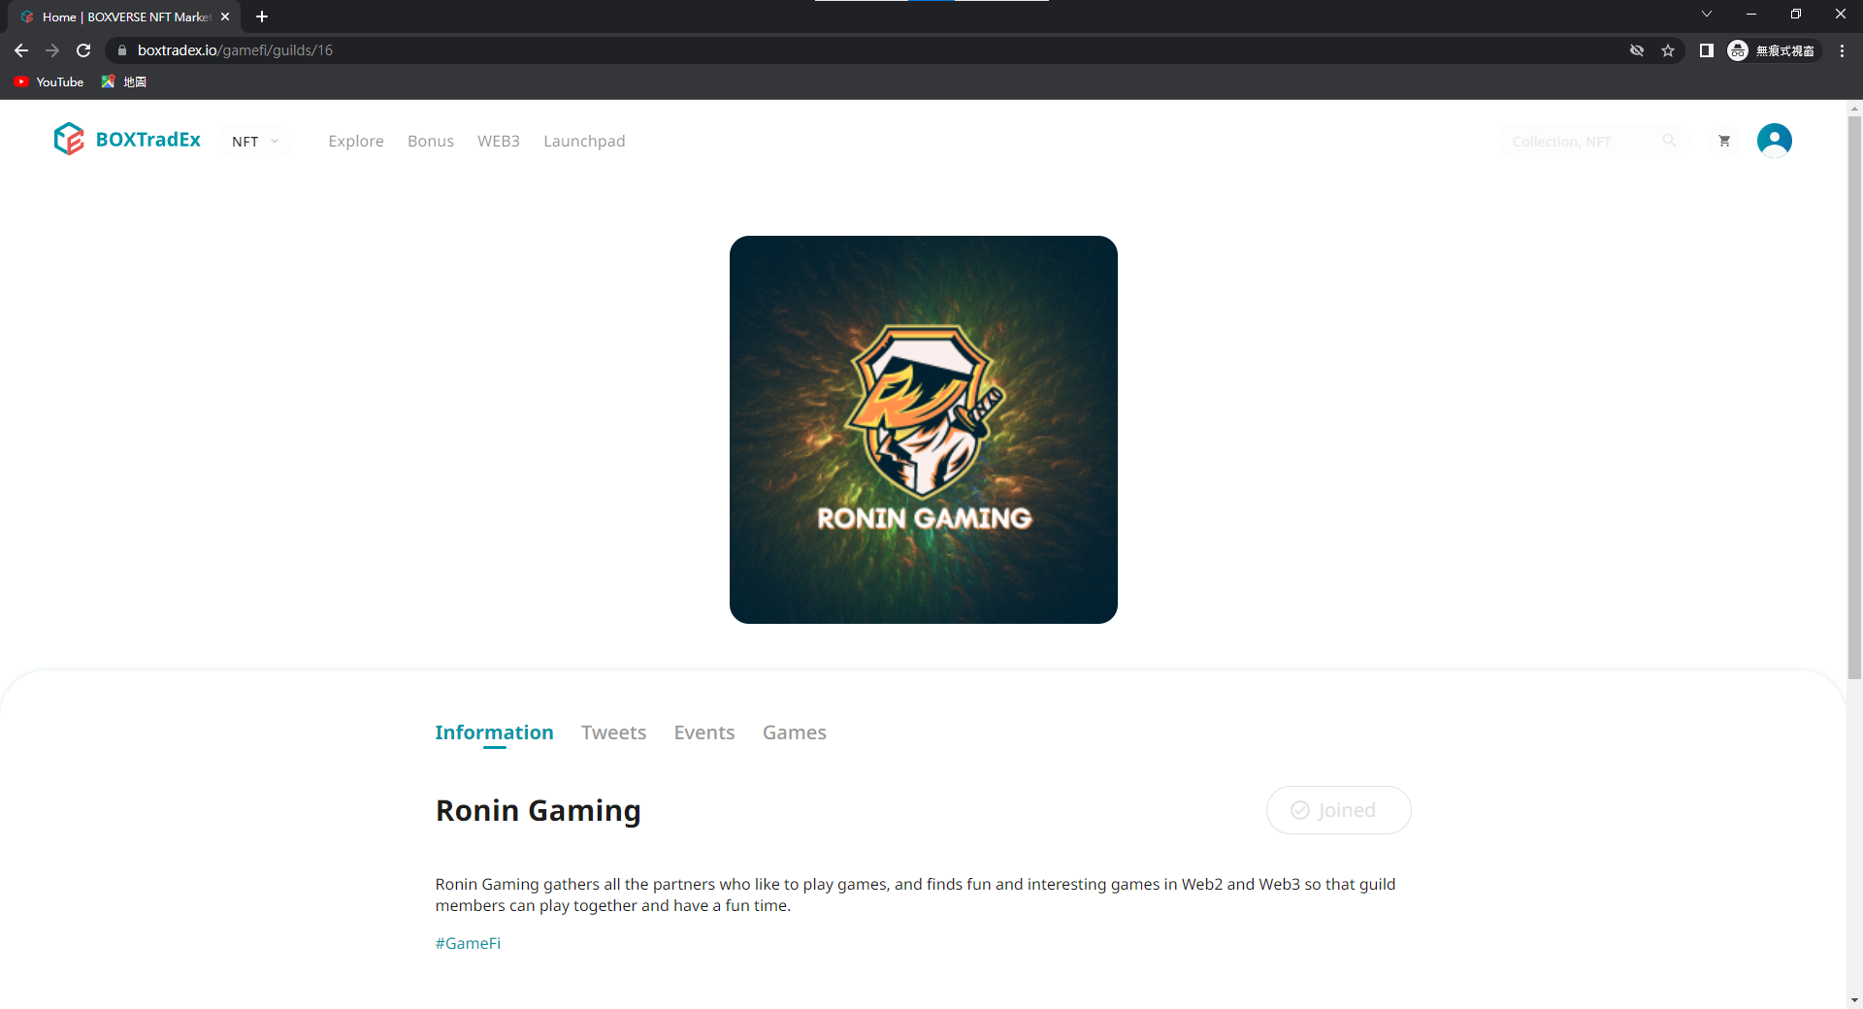This screenshot has width=1863, height=1009.
Task: Go to the Launchpad page
Action: [x=584, y=142]
